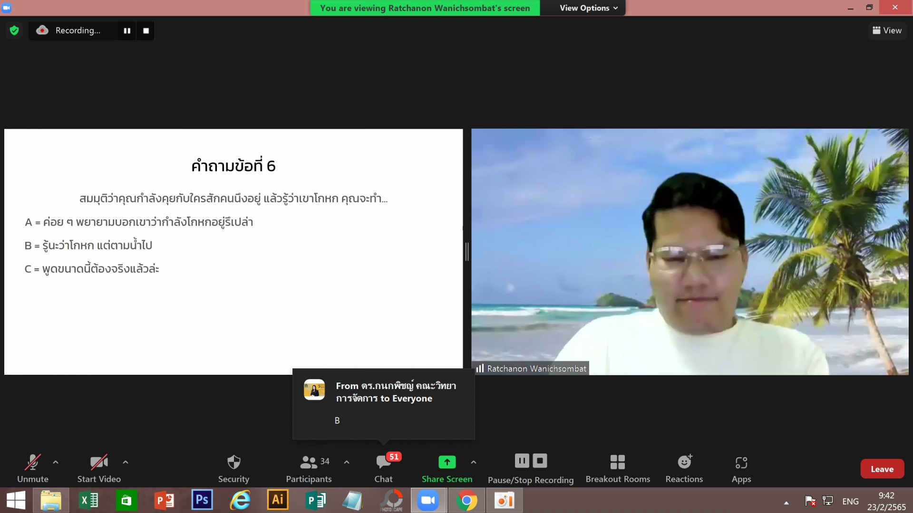Image resolution: width=913 pixels, height=513 pixels.
Task: Click the green encryption shield icon
Action: 14,30
